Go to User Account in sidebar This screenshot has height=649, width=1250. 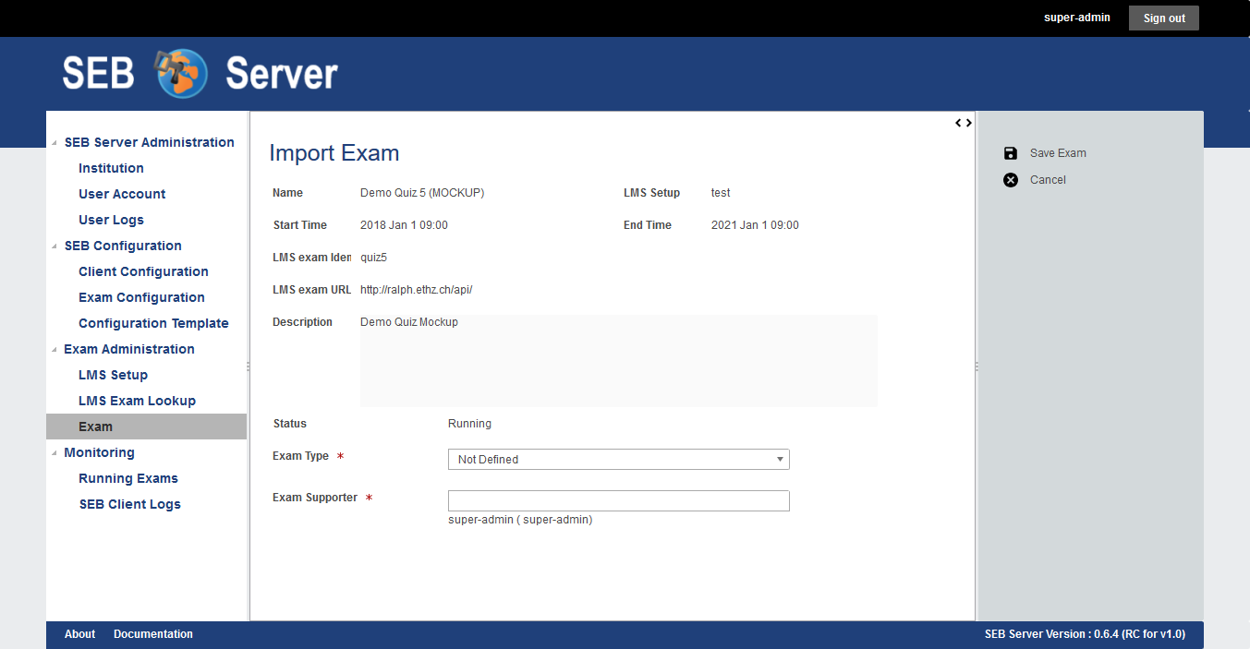(x=122, y=194)
